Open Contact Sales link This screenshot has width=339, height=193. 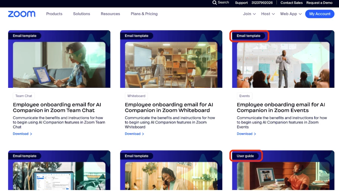[291, 3]
